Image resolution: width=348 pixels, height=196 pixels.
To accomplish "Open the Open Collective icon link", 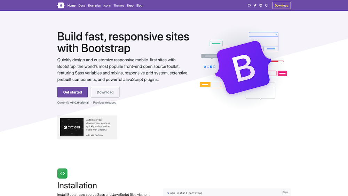I will pos(267,5).
